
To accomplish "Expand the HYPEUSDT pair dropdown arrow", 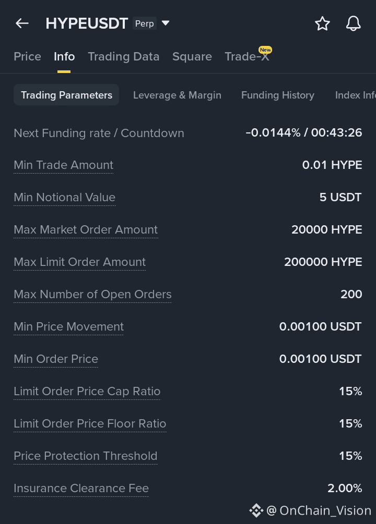I will point(166,23).
